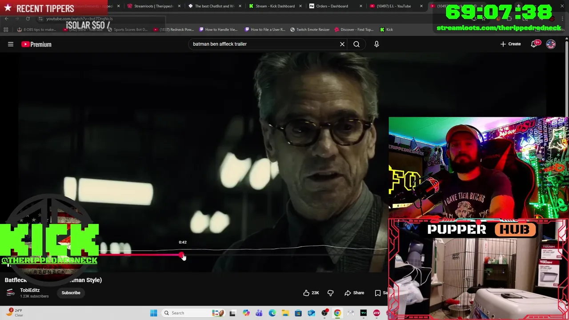Screen dimensions: 569x320
Task: Open '8 OBS tips to make' bookmark
Action: tap(36, 30)
